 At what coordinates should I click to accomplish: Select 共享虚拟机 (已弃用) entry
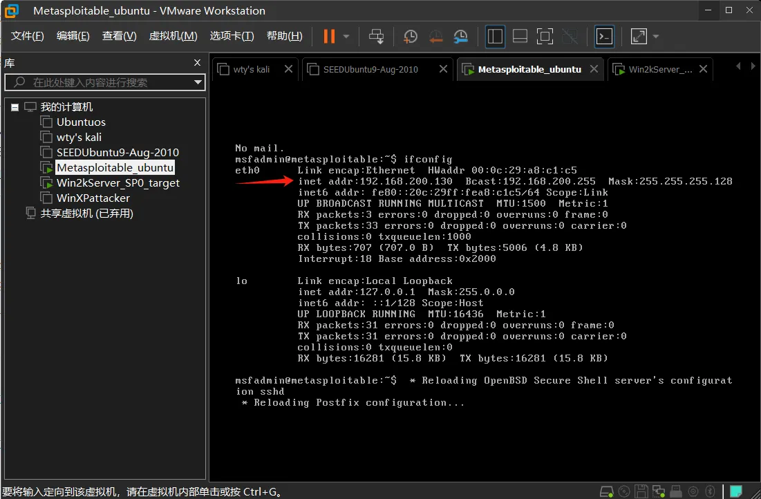86,213
